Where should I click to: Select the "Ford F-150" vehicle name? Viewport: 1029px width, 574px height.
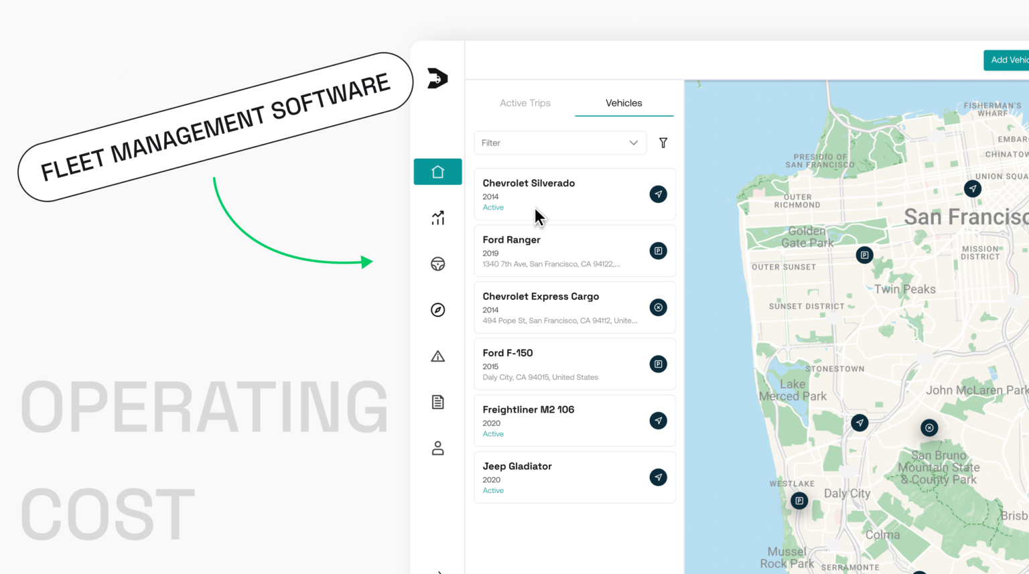(x=508, y=353)
